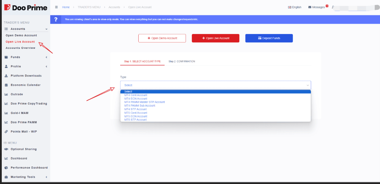Click the red Open Live Account button
The height and width of the screenshot is (184, 380).
(216, 38)
